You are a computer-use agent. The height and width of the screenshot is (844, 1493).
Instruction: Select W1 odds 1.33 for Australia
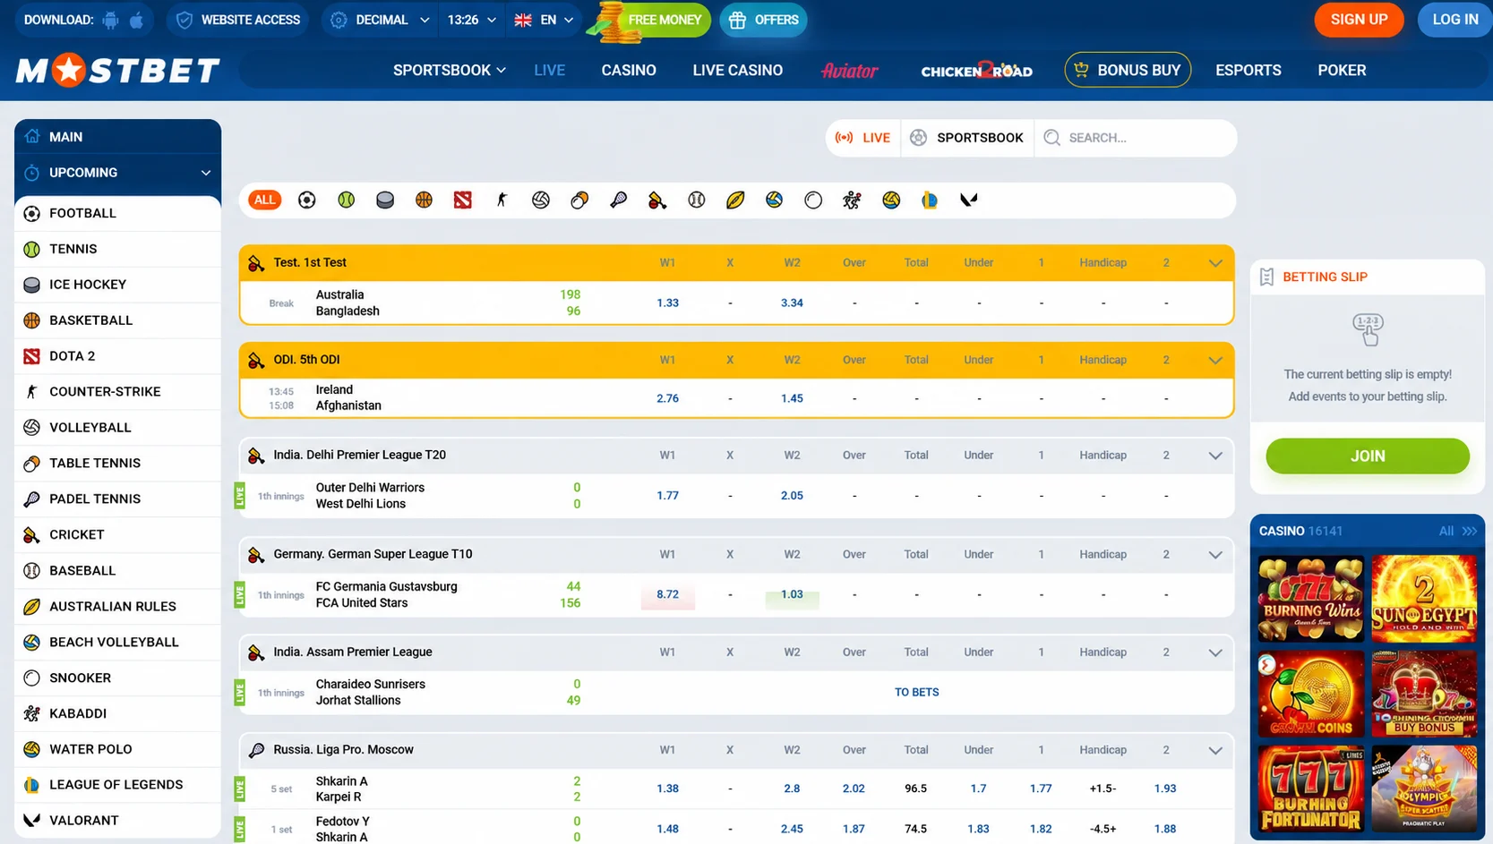pos(667,303)
